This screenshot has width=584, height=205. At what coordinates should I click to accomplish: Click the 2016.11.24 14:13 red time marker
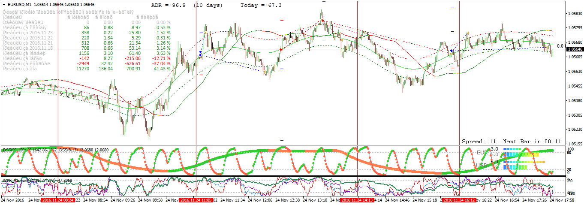357,200
